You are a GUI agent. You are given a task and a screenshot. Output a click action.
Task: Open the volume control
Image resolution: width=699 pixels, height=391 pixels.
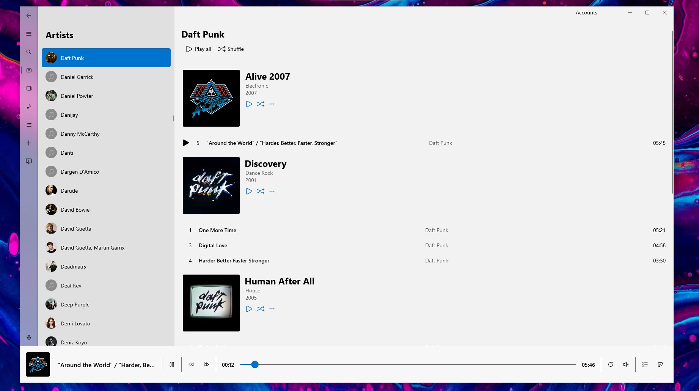click(626, 364)
